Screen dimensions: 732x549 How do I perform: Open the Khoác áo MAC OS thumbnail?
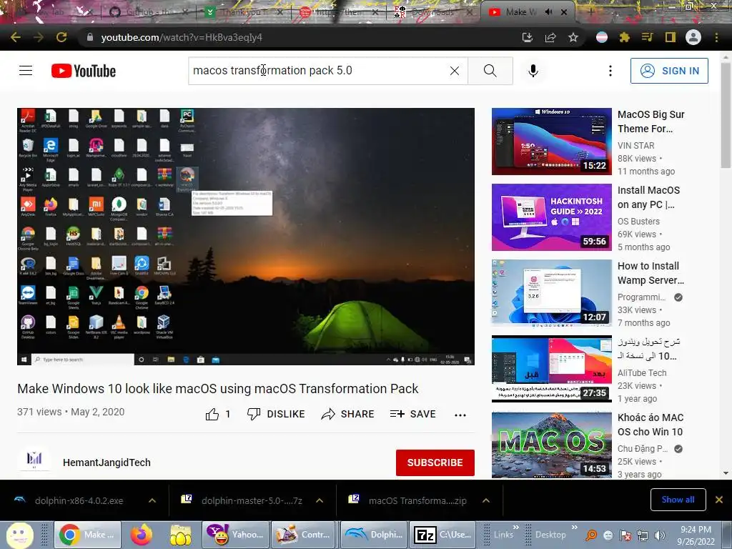(551, 445)
